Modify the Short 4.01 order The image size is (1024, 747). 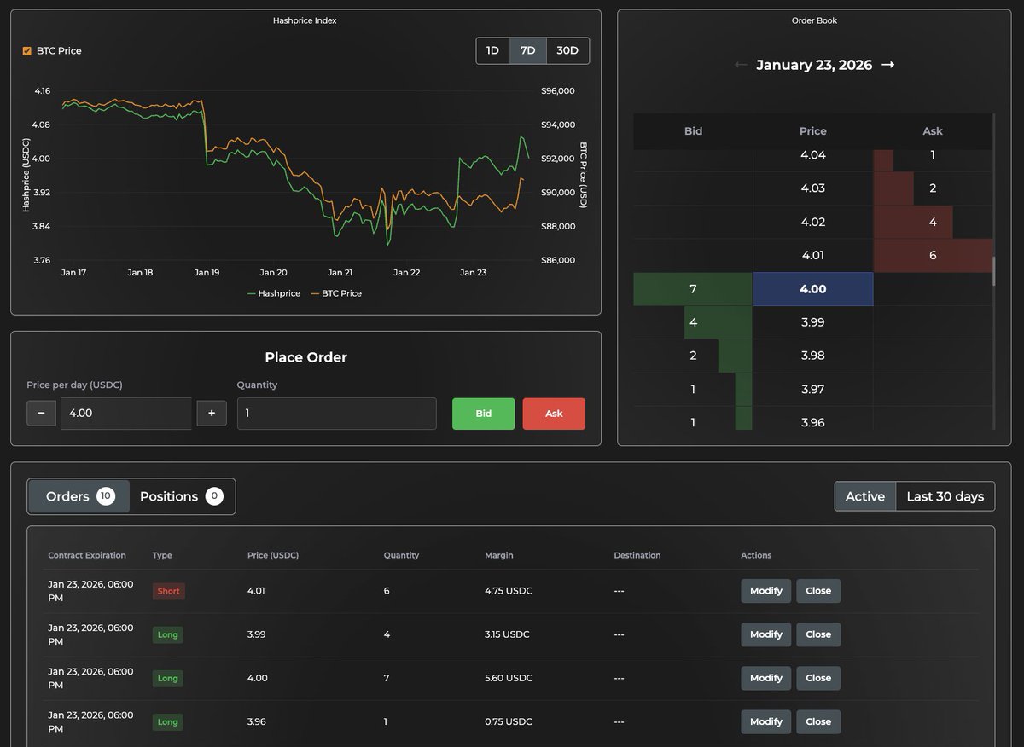[766, 591]
